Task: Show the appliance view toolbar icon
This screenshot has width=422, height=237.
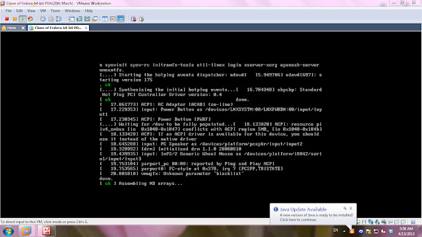Action: click(x=113, y=19)
